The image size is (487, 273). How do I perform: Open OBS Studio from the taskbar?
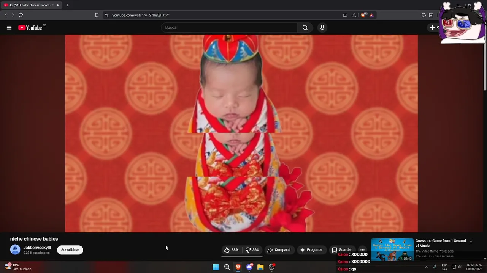pos(271,267)
